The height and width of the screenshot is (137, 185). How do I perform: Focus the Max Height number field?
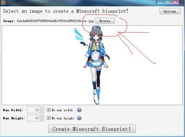pyautogui.click(x=33, y=118)
